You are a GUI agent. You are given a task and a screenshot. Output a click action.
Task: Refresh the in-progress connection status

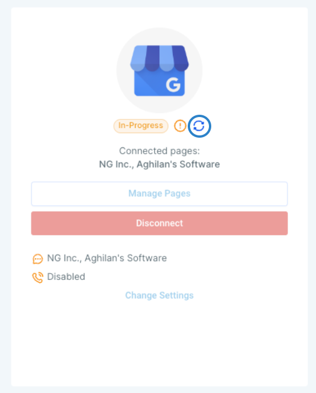[x=199, y=126]
